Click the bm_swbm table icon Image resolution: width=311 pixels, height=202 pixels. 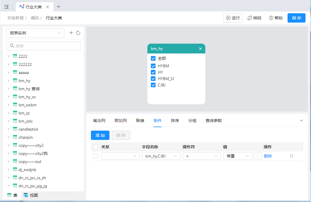coord(15,105)
